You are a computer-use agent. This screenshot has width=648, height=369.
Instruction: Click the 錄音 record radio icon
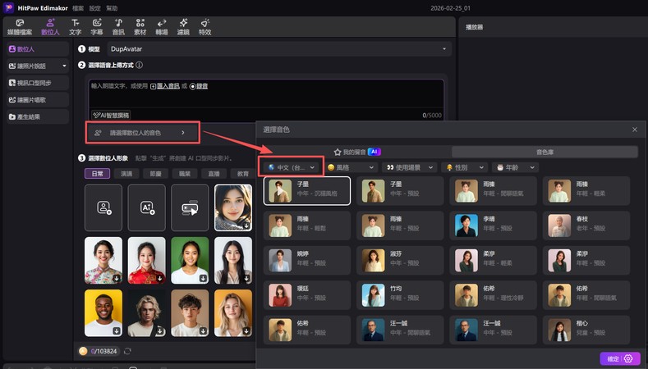pyautogui.click(x=193, y=86)
